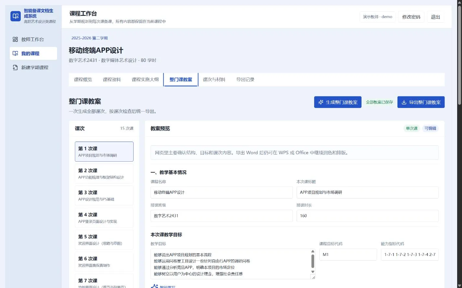The image size is (462, 288).
Task: Open 教师工作台 in the sidebar
Action: (x=33, y=39)
